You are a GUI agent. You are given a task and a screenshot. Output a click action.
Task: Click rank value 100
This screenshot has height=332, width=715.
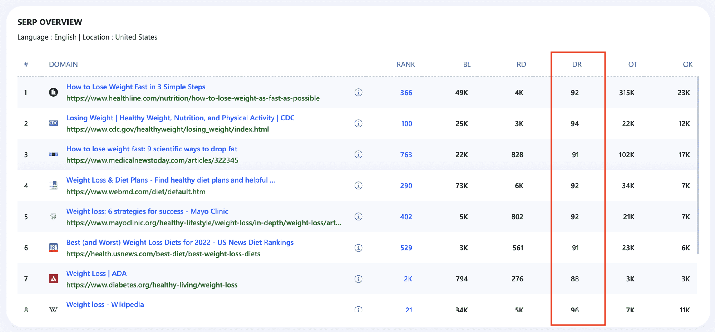tap(407, 124)
